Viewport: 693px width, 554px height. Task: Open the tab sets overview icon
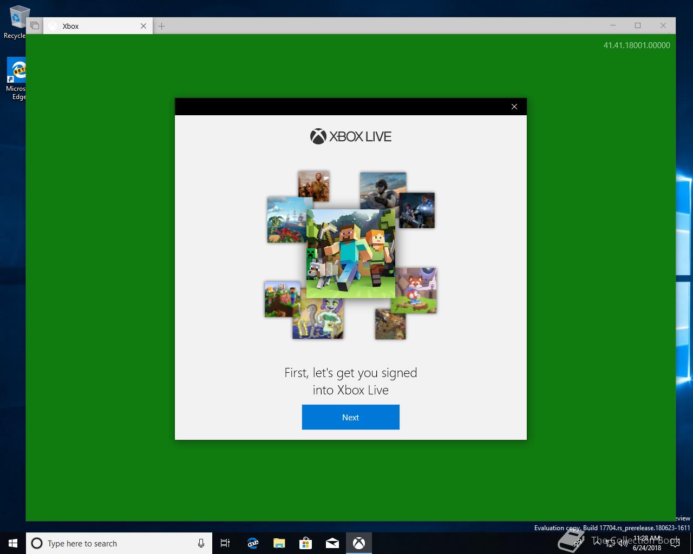click(x=35, y=25)
